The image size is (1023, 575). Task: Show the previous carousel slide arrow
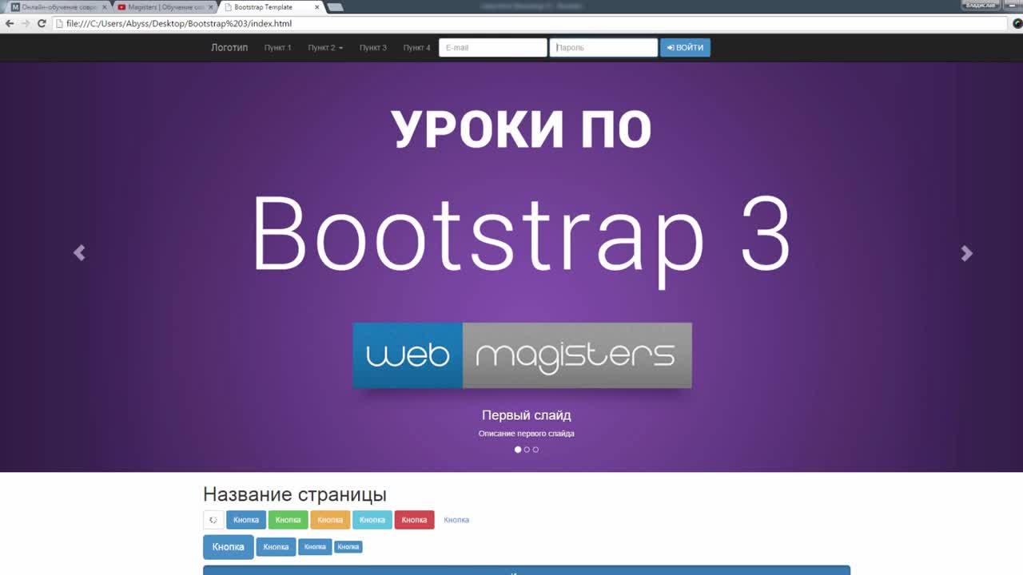(x=79, y=253)
